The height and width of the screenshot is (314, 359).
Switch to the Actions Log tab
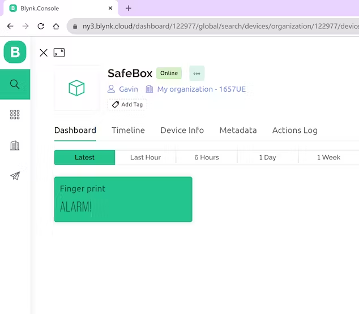294,130
